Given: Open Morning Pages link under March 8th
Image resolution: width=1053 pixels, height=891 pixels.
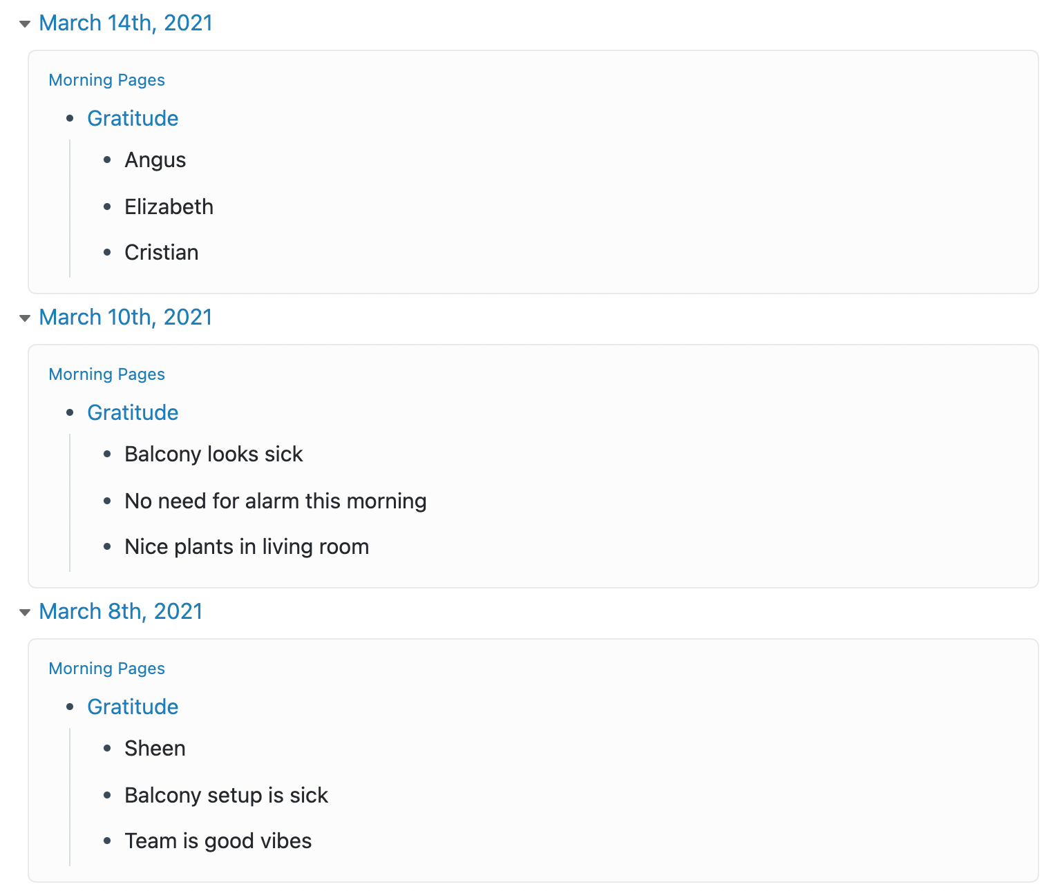Looking at the screenshot, I should tap(107, 669).
